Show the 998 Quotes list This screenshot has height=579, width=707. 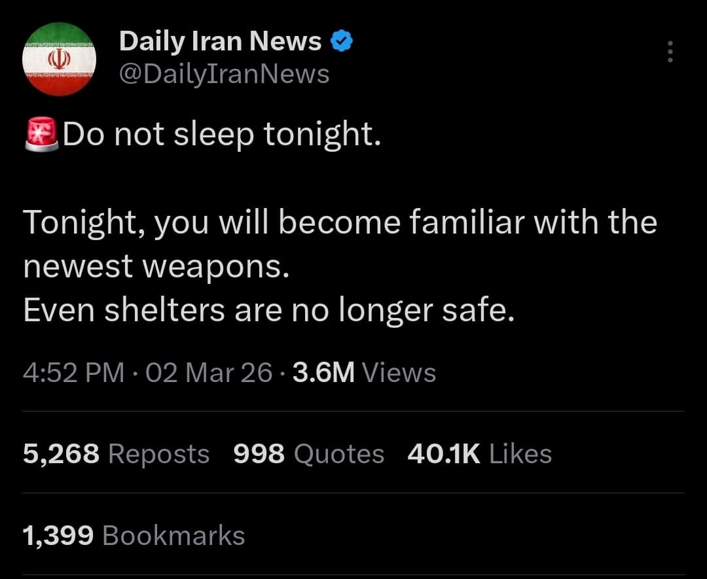(x=309, y=453)
